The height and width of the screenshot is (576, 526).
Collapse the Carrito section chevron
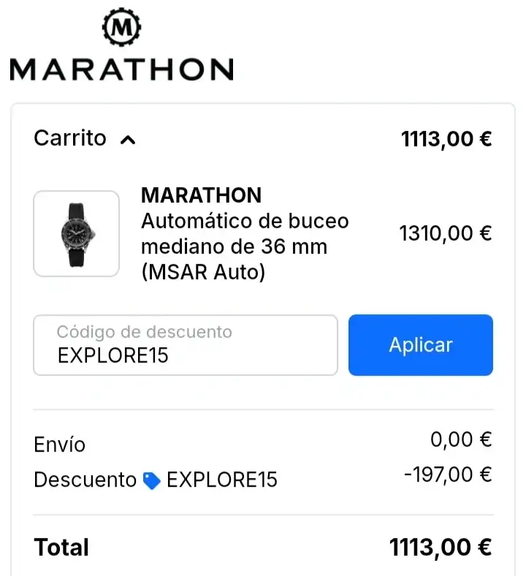(x=128, y=140)
